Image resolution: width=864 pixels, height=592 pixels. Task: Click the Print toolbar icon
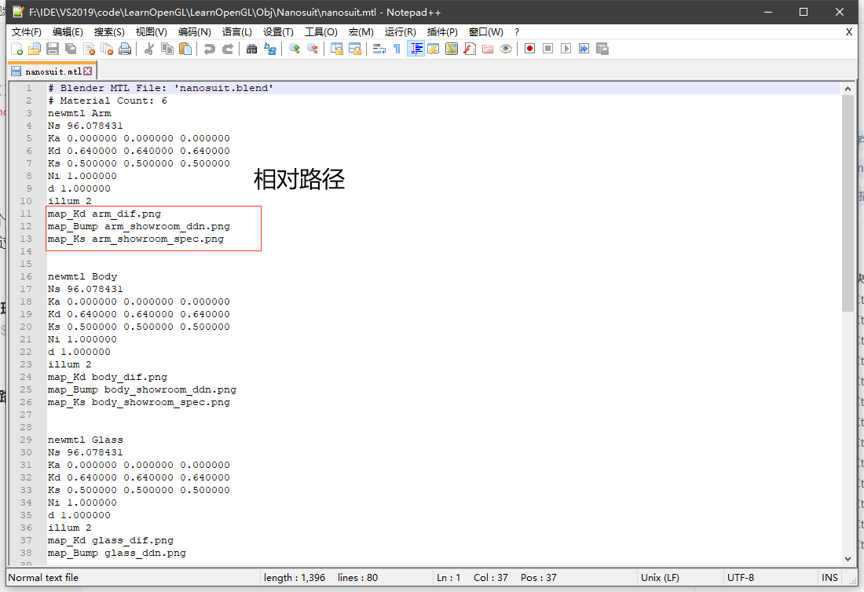click(x=123, y=48)
